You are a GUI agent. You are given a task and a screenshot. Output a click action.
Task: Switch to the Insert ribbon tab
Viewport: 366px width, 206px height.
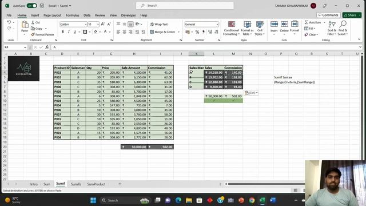(35, 15)
